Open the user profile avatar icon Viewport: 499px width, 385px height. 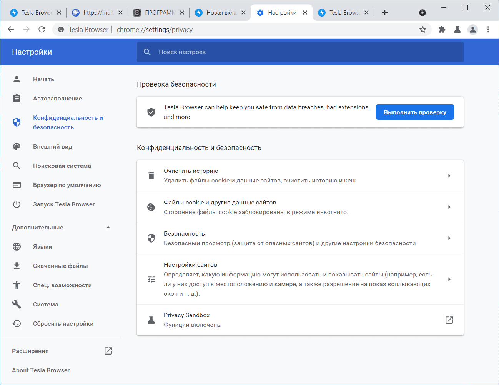click(472, 30)
